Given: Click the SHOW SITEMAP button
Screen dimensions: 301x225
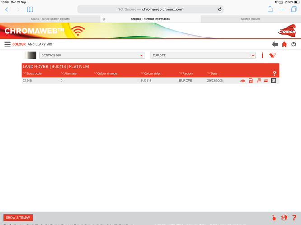Looking at the screenshot, I should (x=18, y=218).
